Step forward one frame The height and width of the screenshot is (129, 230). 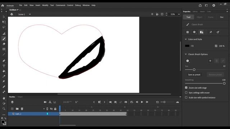coord(147,102)
